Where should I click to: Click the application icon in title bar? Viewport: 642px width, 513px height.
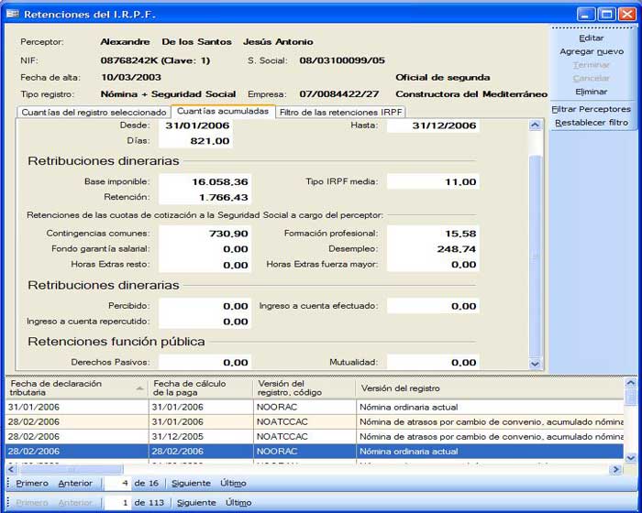pyautogui.click(x=12, y=15)
